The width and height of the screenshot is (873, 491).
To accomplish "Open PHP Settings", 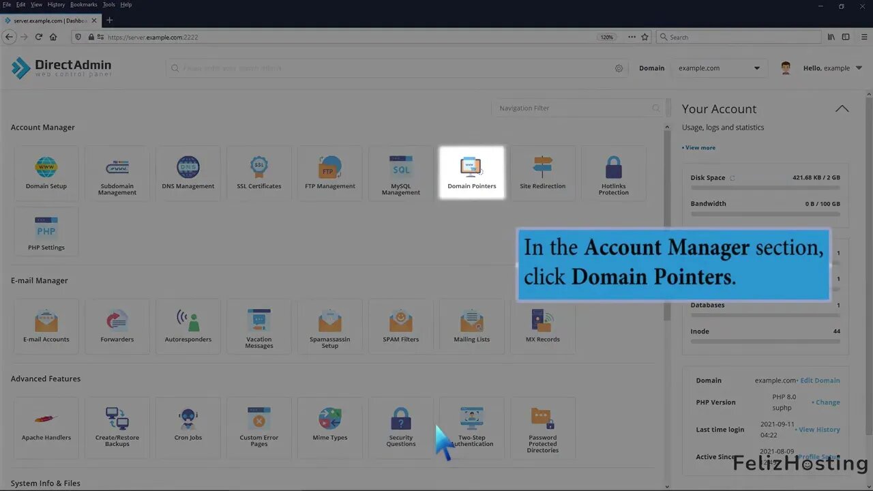I will pyautogui.click(x=46, y=232).
